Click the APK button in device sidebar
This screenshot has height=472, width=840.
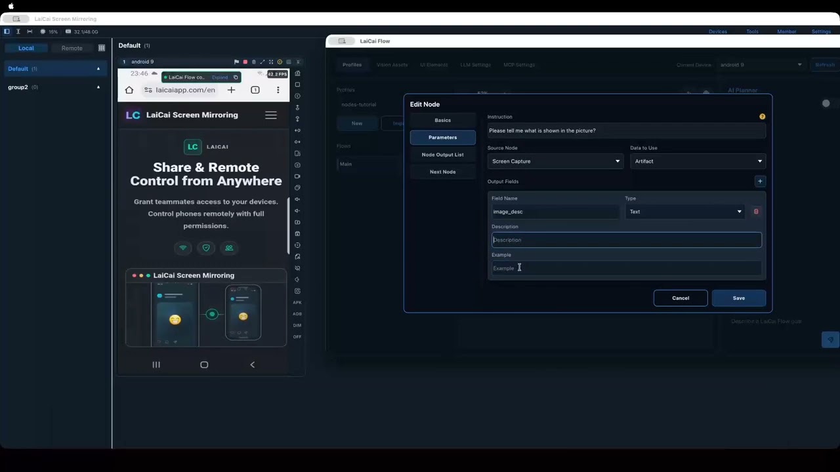pos(297,302)
